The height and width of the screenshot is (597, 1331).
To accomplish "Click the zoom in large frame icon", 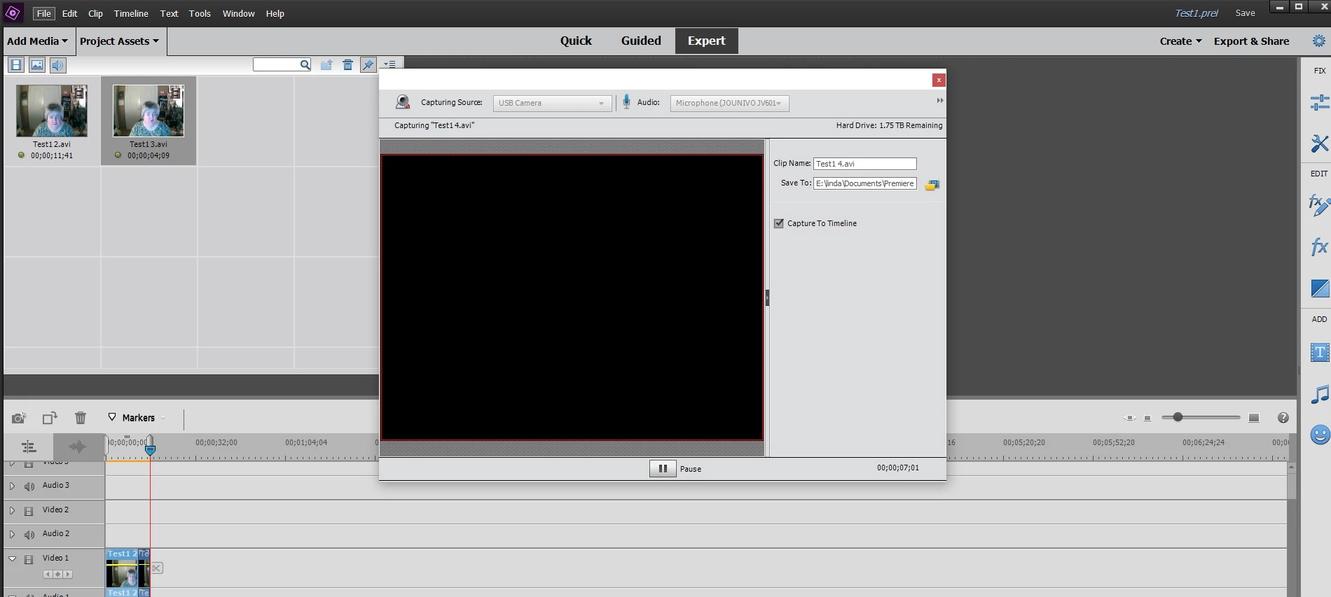I will 1254,418.
